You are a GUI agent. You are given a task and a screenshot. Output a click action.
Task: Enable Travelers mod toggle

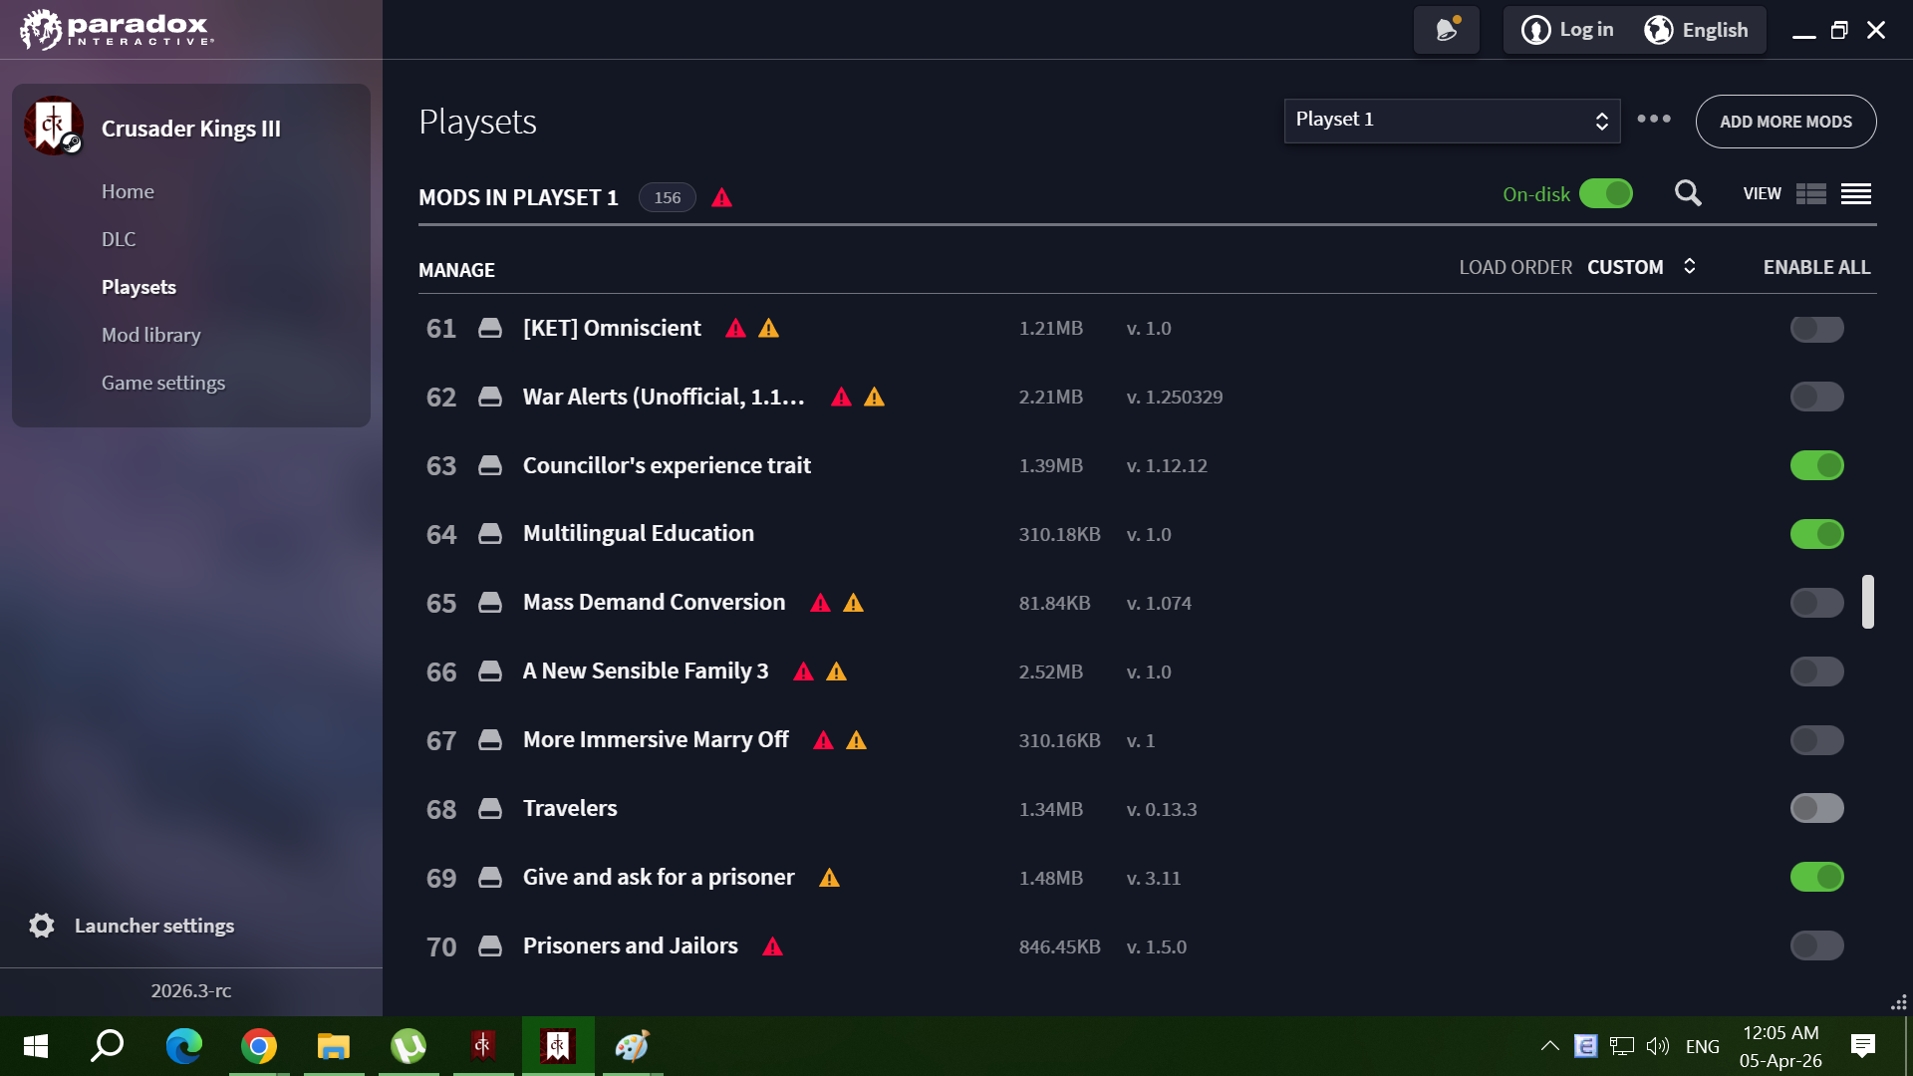tap(1816, 808)
